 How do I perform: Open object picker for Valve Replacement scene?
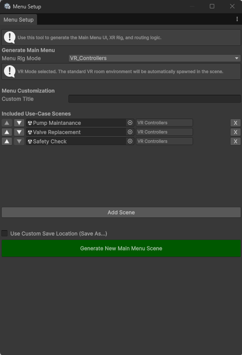[130, 132]
